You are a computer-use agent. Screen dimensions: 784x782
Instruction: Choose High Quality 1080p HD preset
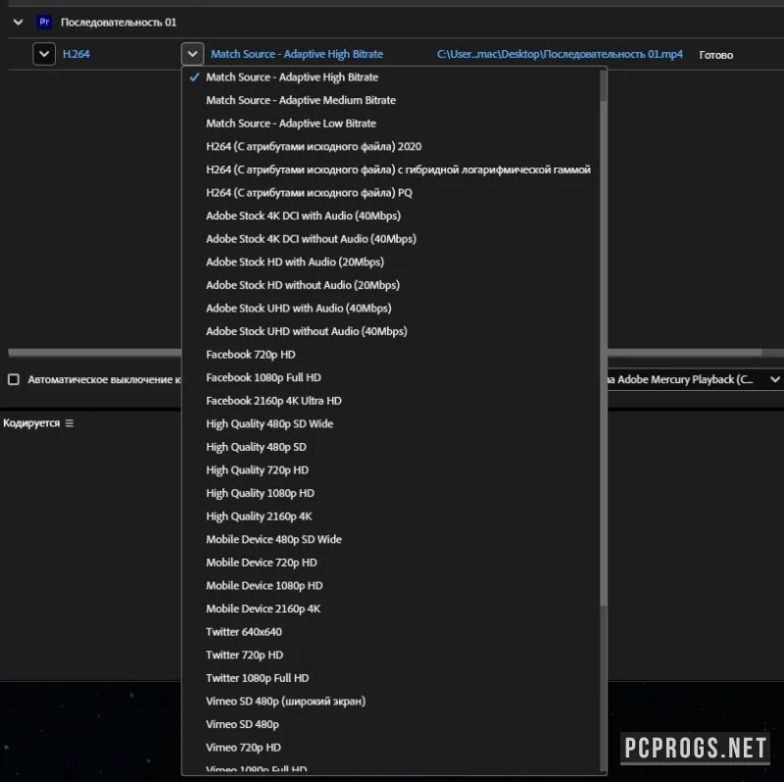pos(391,493)
